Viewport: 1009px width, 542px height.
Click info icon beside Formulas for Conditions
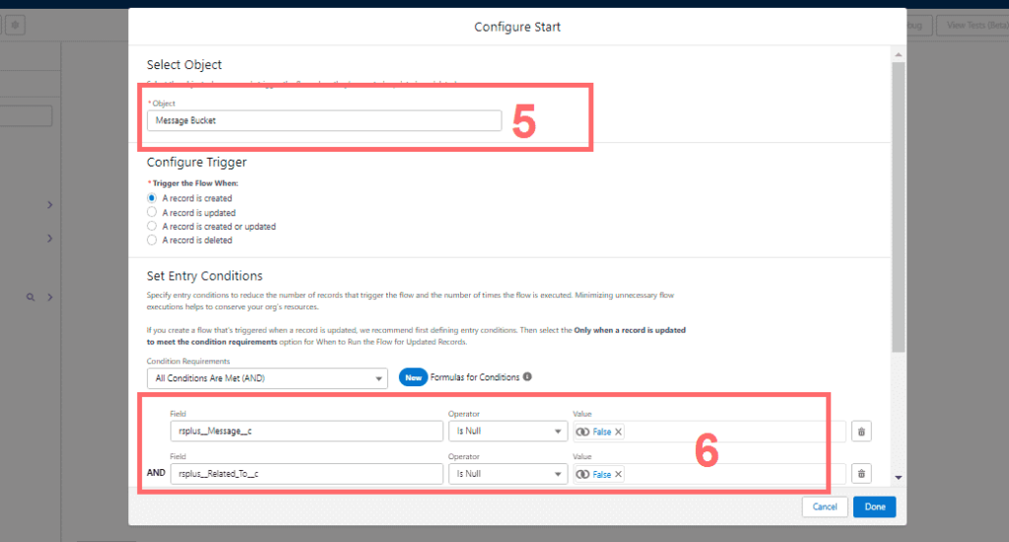[x=527, y=376]
